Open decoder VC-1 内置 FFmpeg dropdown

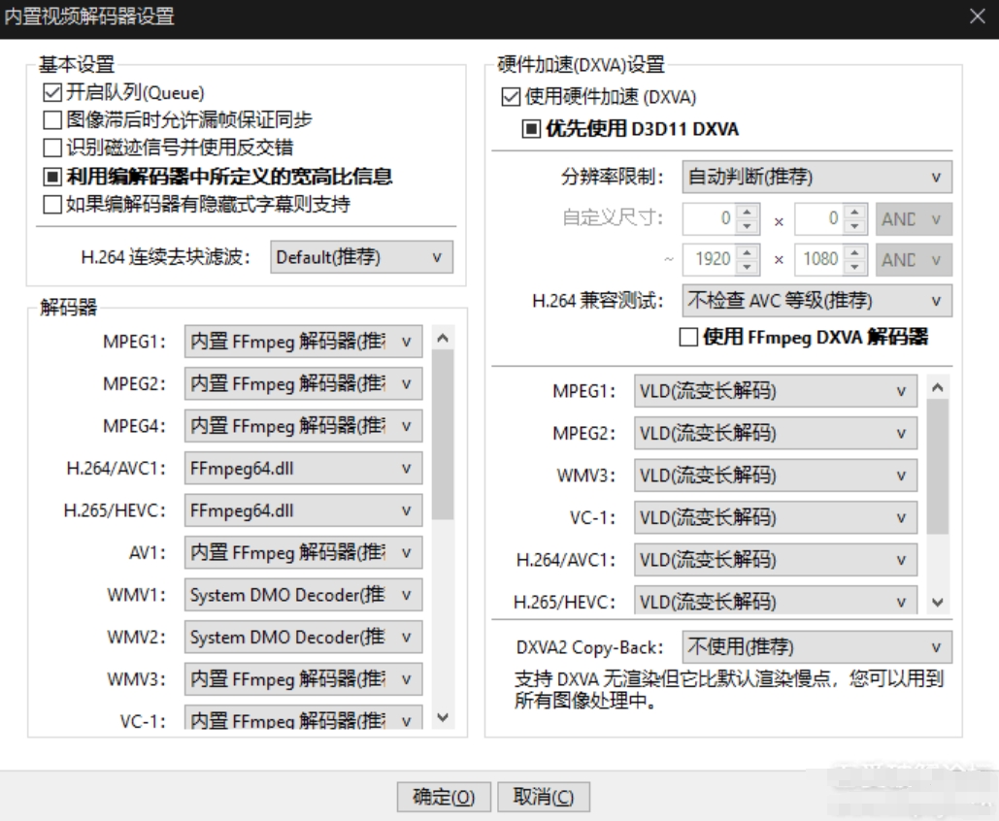click(303, 717)
